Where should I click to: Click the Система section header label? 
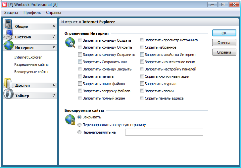click(23, 37)
